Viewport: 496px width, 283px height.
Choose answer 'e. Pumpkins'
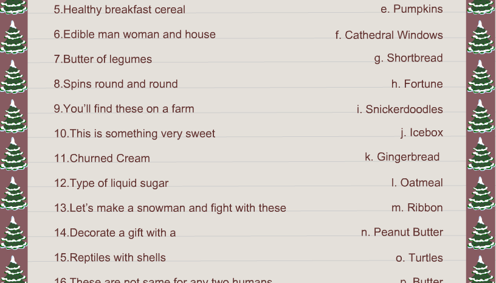[412, 9]
